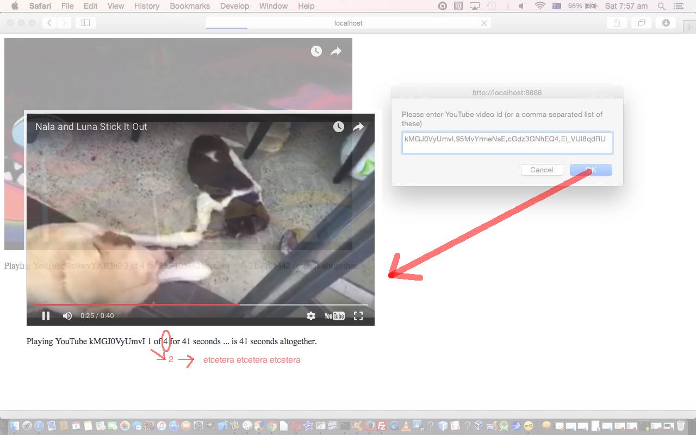Toggle the Safari sidebar button
The width and height of the screenshot is (696, 435).
(85, 23)
